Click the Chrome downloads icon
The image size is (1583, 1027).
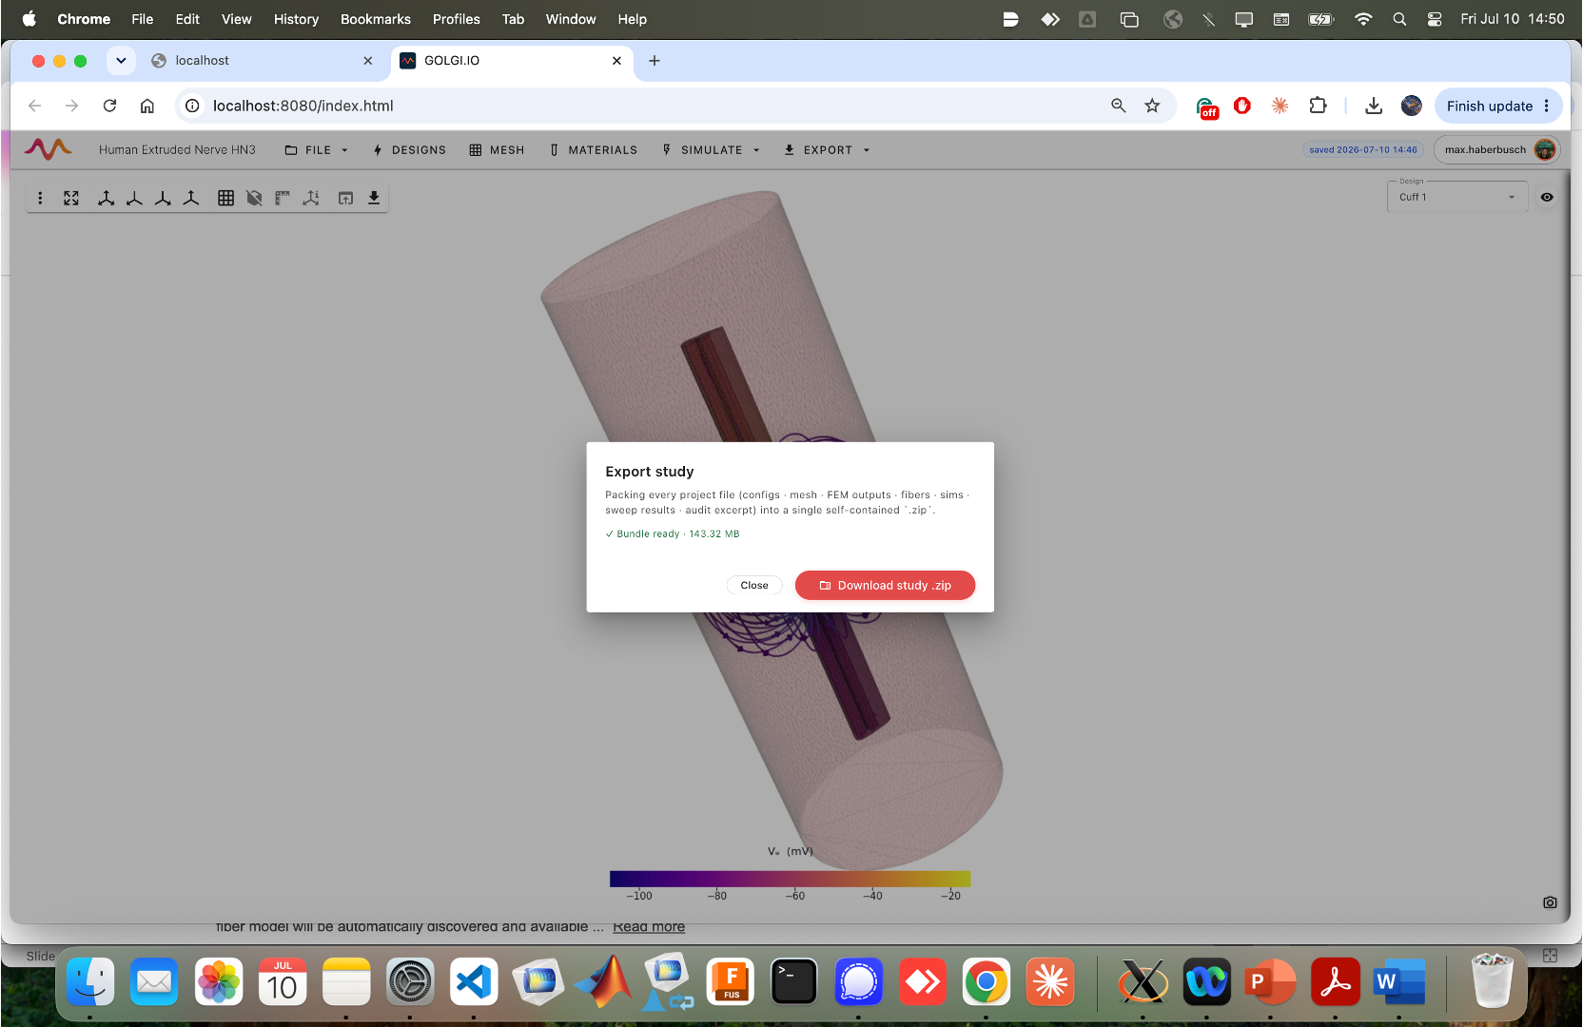coord(1374,106)
